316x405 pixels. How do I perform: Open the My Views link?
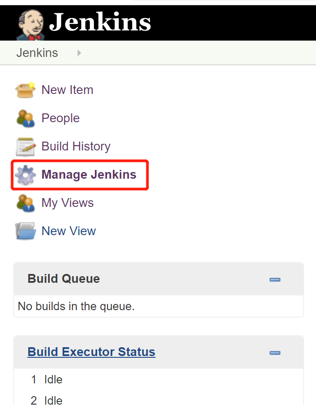click(x=67, y=203)
